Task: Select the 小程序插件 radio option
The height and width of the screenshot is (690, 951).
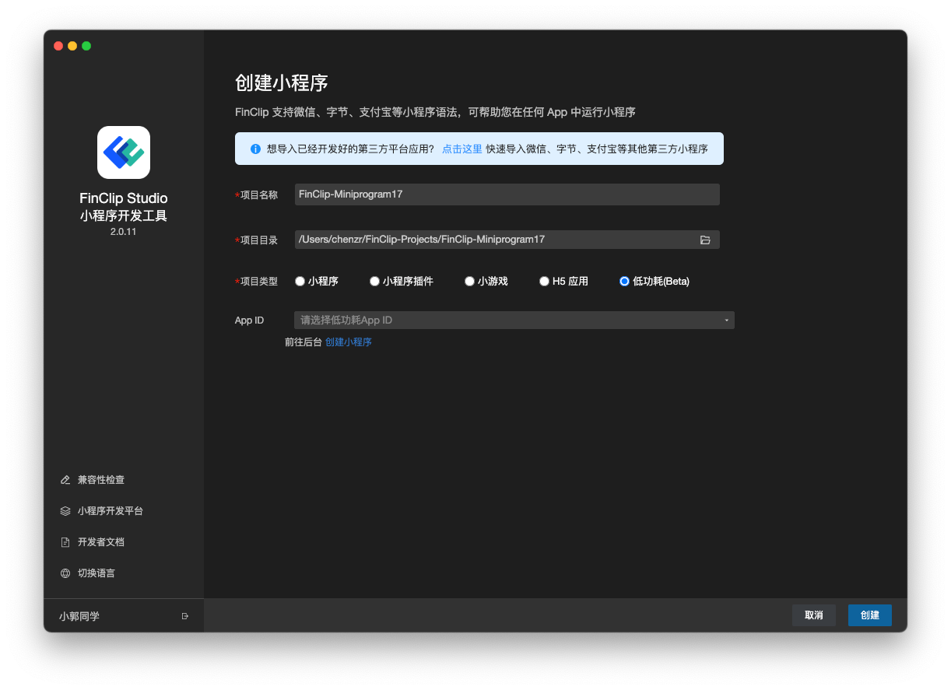Action: pos(374,282)
